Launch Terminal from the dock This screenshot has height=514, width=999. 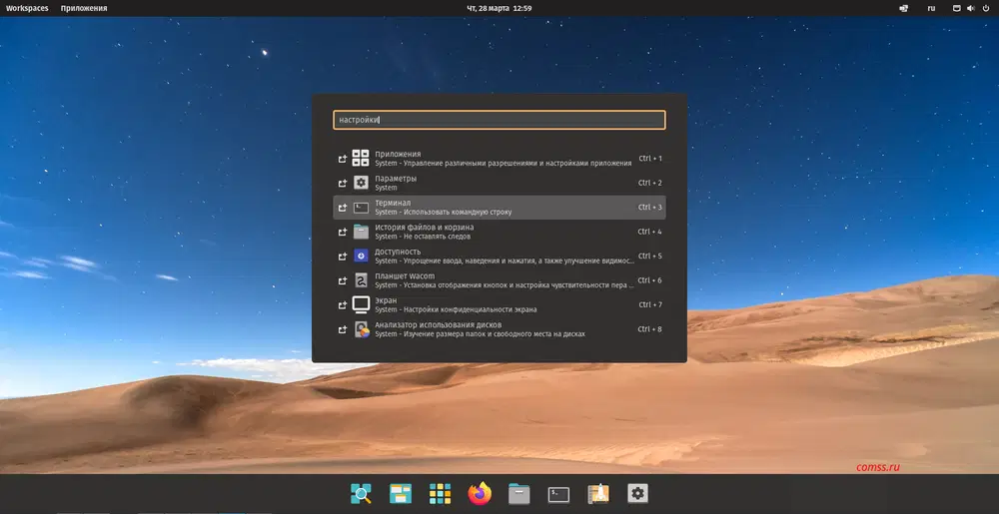pyautogui.click(x=558, y=493)
